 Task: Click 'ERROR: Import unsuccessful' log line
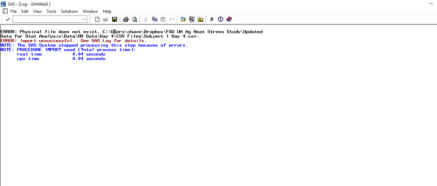click(73, 41)
